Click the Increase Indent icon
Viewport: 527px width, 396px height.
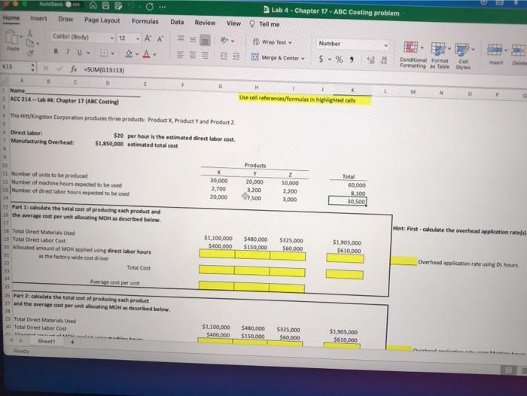236,56
